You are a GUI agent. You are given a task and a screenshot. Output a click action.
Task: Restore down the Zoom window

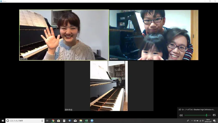[210, 1]
